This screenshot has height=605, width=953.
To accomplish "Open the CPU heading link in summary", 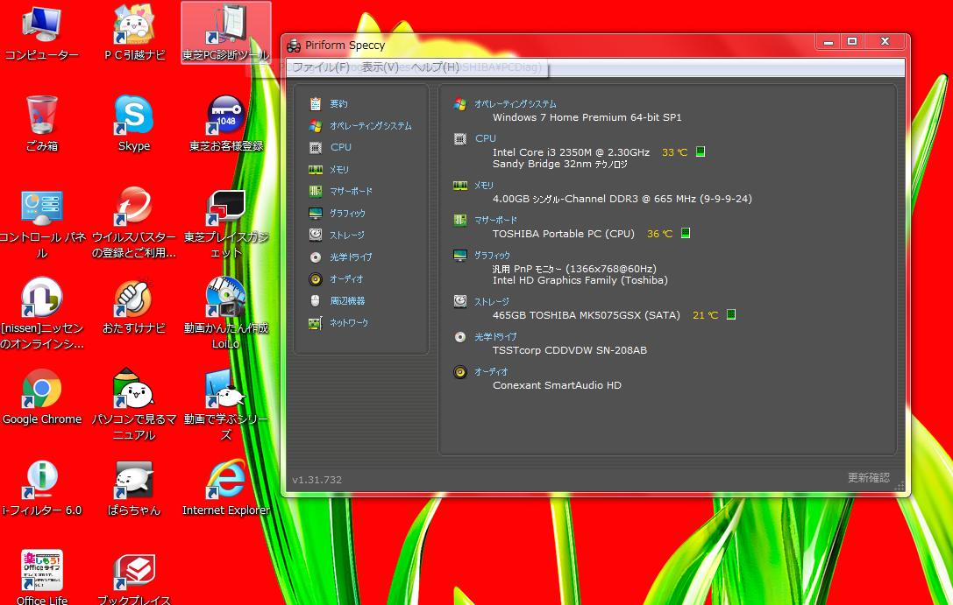I will 485,138.
